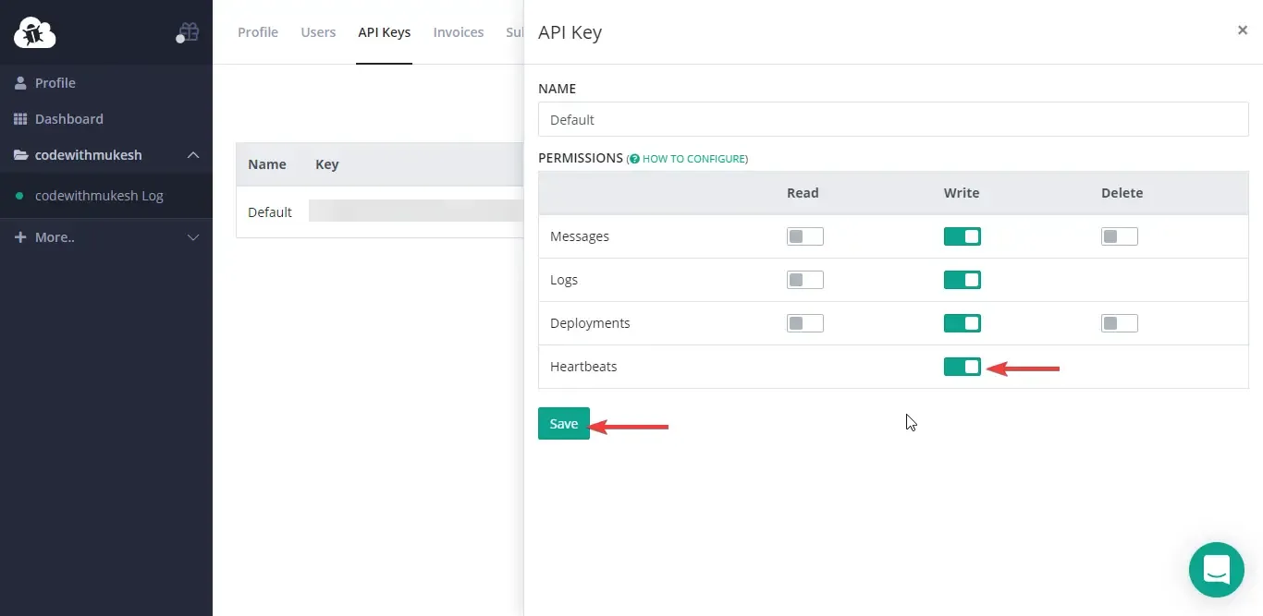Switch to the Invoices tab
The width and height of the screenshot is (1263, 616).
point(459,32)
